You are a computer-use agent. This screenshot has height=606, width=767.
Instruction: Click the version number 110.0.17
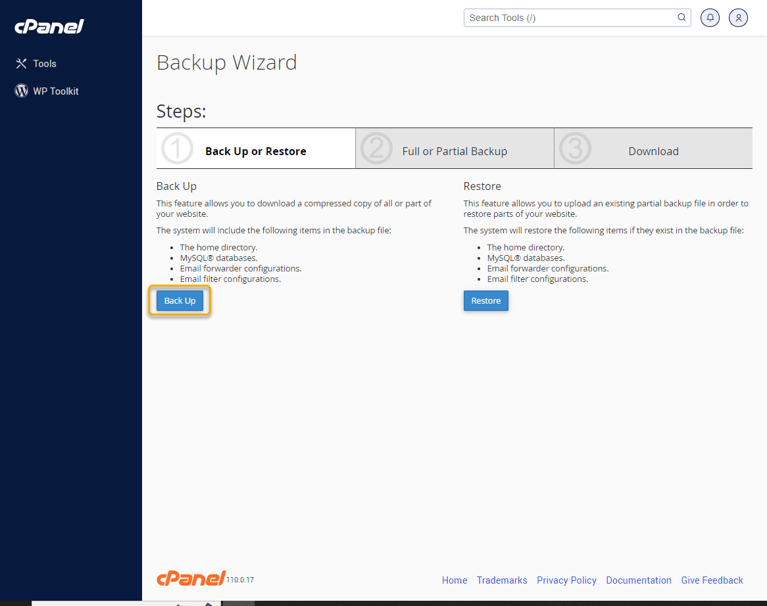point(240,580)
